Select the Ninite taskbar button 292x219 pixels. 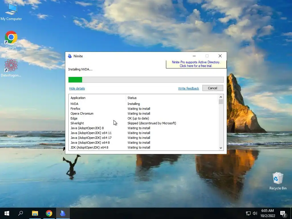coord(63,213)
